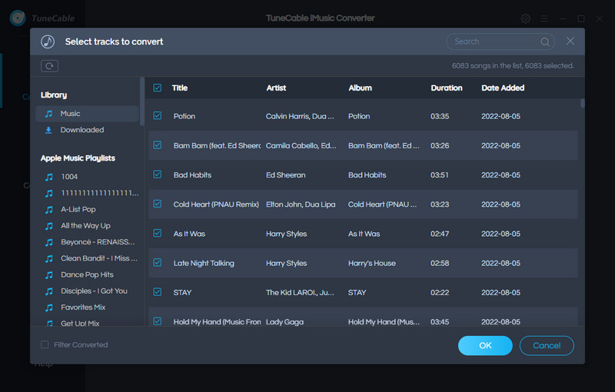Click the track list vertical scrollbar
Image resolution: width=615 pixels, height=392 pixels.
(x=583, y=103)
